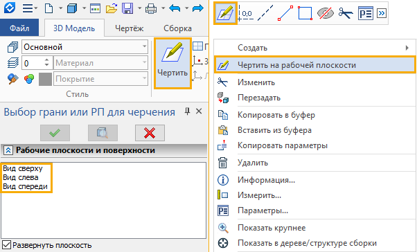Click the configuration icon beside Основной
Screen dimensions: 417x252
pos(12,47)
